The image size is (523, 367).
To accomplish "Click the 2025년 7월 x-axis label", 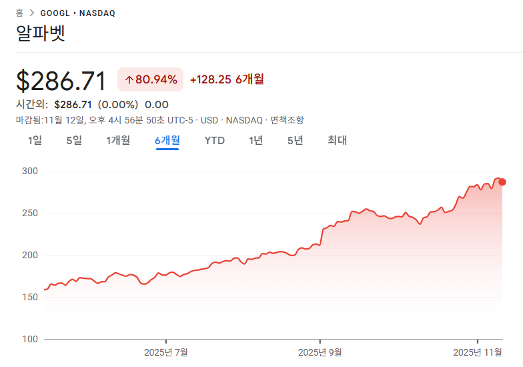I will pos(166,352).
